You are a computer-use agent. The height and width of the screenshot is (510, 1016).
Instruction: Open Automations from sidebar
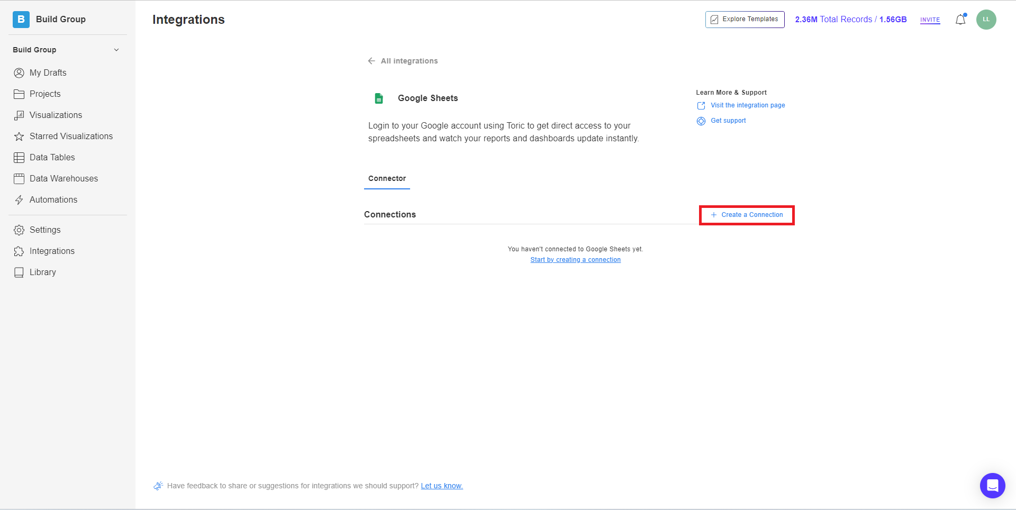coord(53,199)
